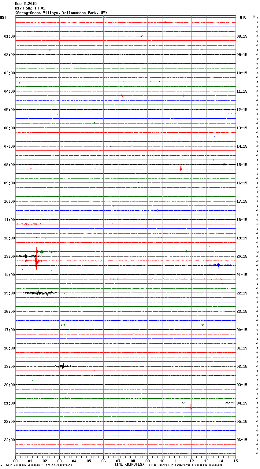The height and width of the screenshot is (469, 260).
Task: Click the red spike near minute 12 after 21:00
Action: point(191,407)
